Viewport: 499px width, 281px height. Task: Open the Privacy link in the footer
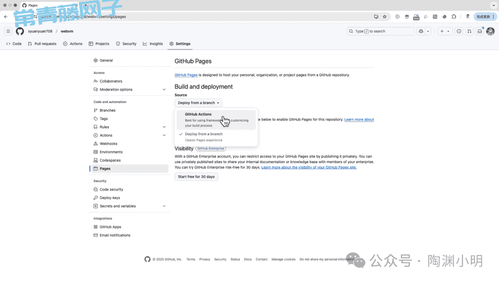[205, 259]
